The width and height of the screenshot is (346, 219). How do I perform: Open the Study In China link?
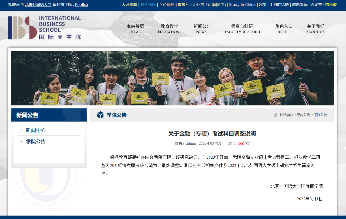[x=242, y=5]
